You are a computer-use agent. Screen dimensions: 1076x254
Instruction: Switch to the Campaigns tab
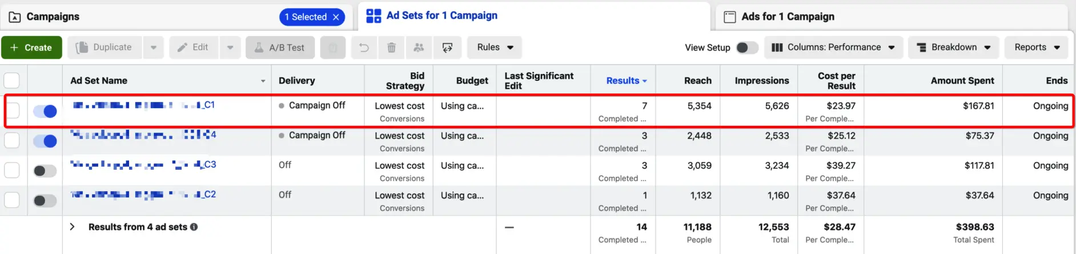click(53, 17)
